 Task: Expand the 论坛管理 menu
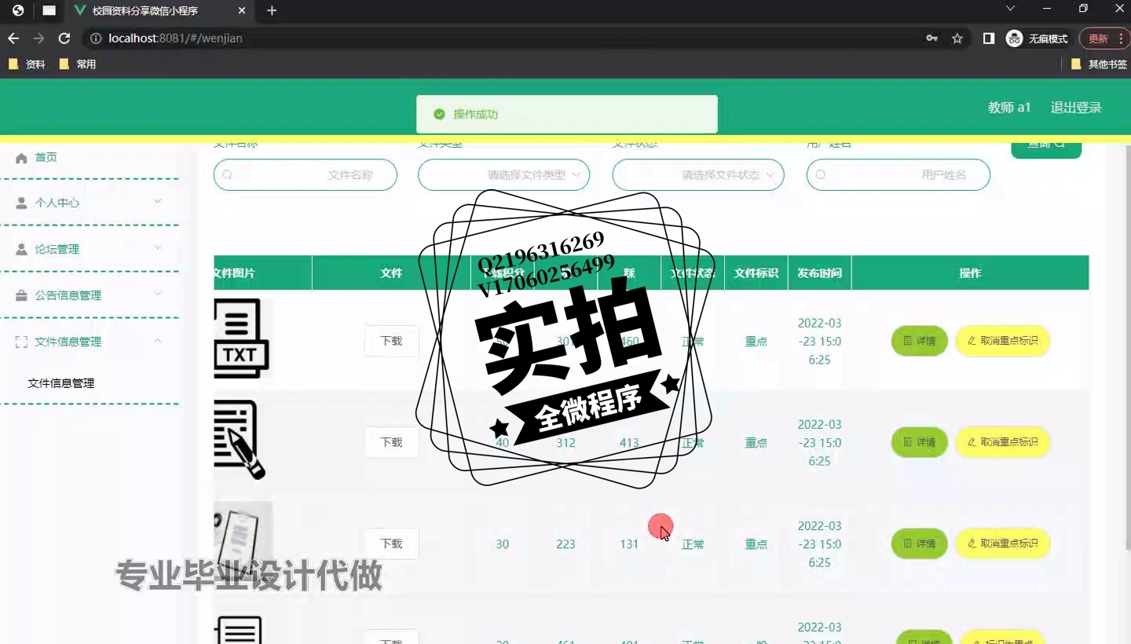tap(90, 249)
